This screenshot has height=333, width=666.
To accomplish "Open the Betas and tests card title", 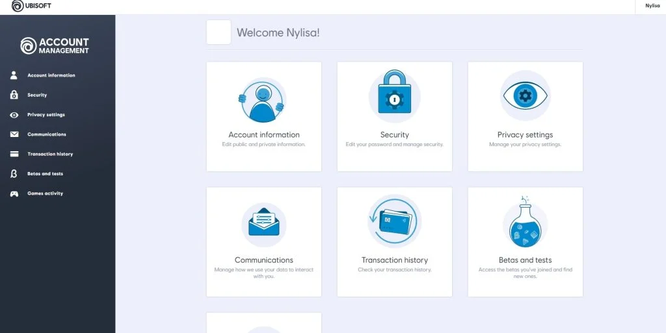I will [526, 260].
